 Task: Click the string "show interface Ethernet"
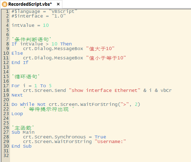click(x=105, y=90)
